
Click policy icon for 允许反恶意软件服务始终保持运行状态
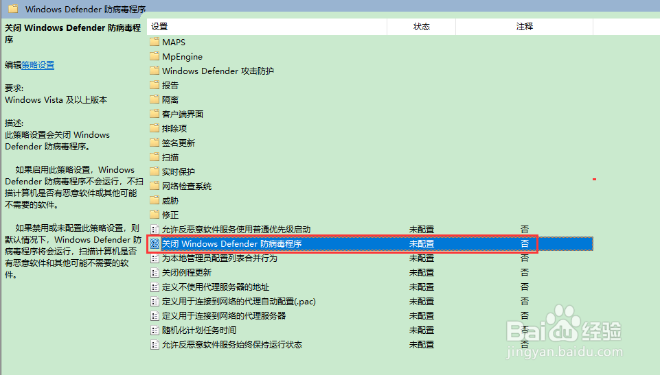click(x=155, y=344)
